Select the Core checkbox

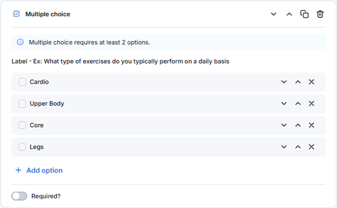(x=22, y=125)
